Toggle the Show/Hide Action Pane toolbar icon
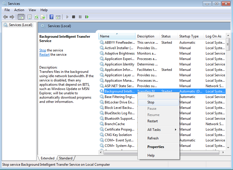Image resolution: width=233 pixels, height=170 pixels. (x=58, y=17)
